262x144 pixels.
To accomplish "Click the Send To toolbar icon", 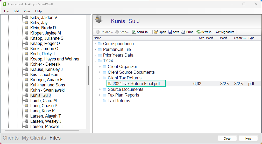I will point(134,32).
